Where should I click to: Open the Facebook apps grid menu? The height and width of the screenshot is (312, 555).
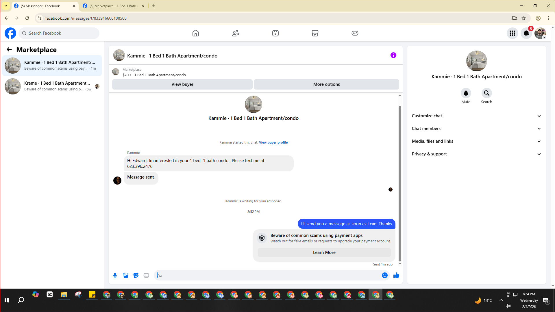512,33
